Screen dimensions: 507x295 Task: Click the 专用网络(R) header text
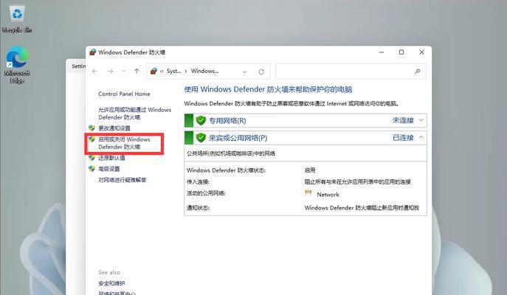click(x=227, y=121)
